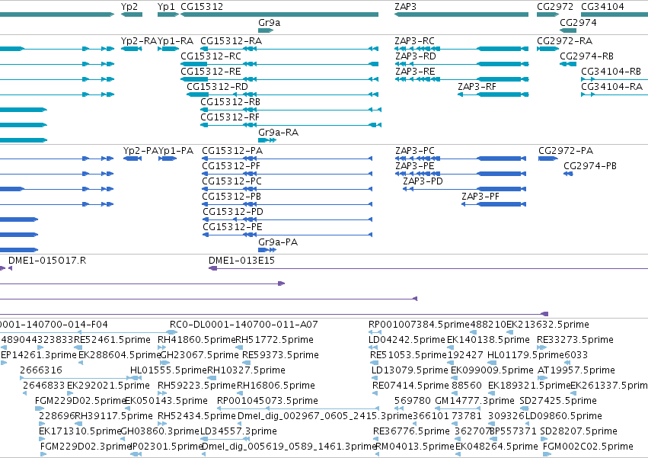Click EST label SD27425.5prime
The height and width of the screenshot is (458, 648).
[558, 402]
